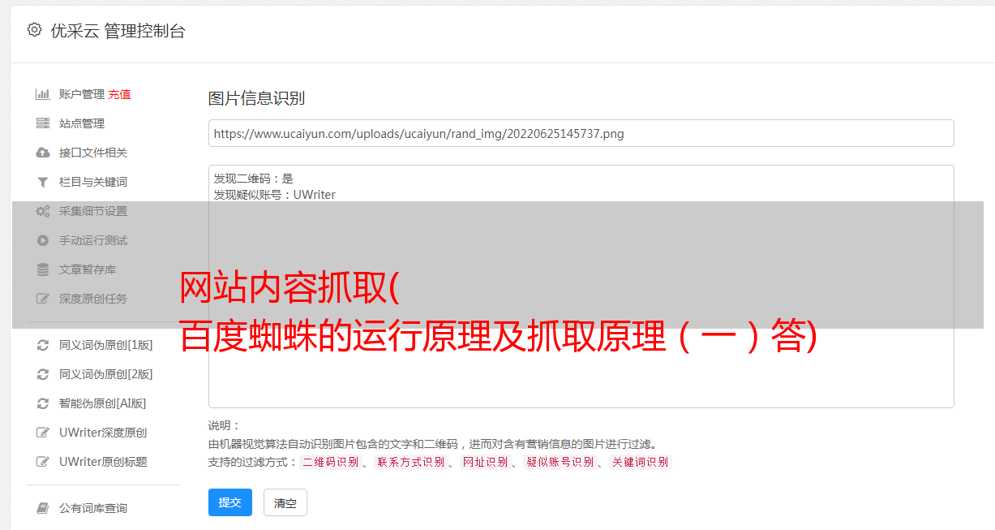Click result line 发现二维码：是

254,179
